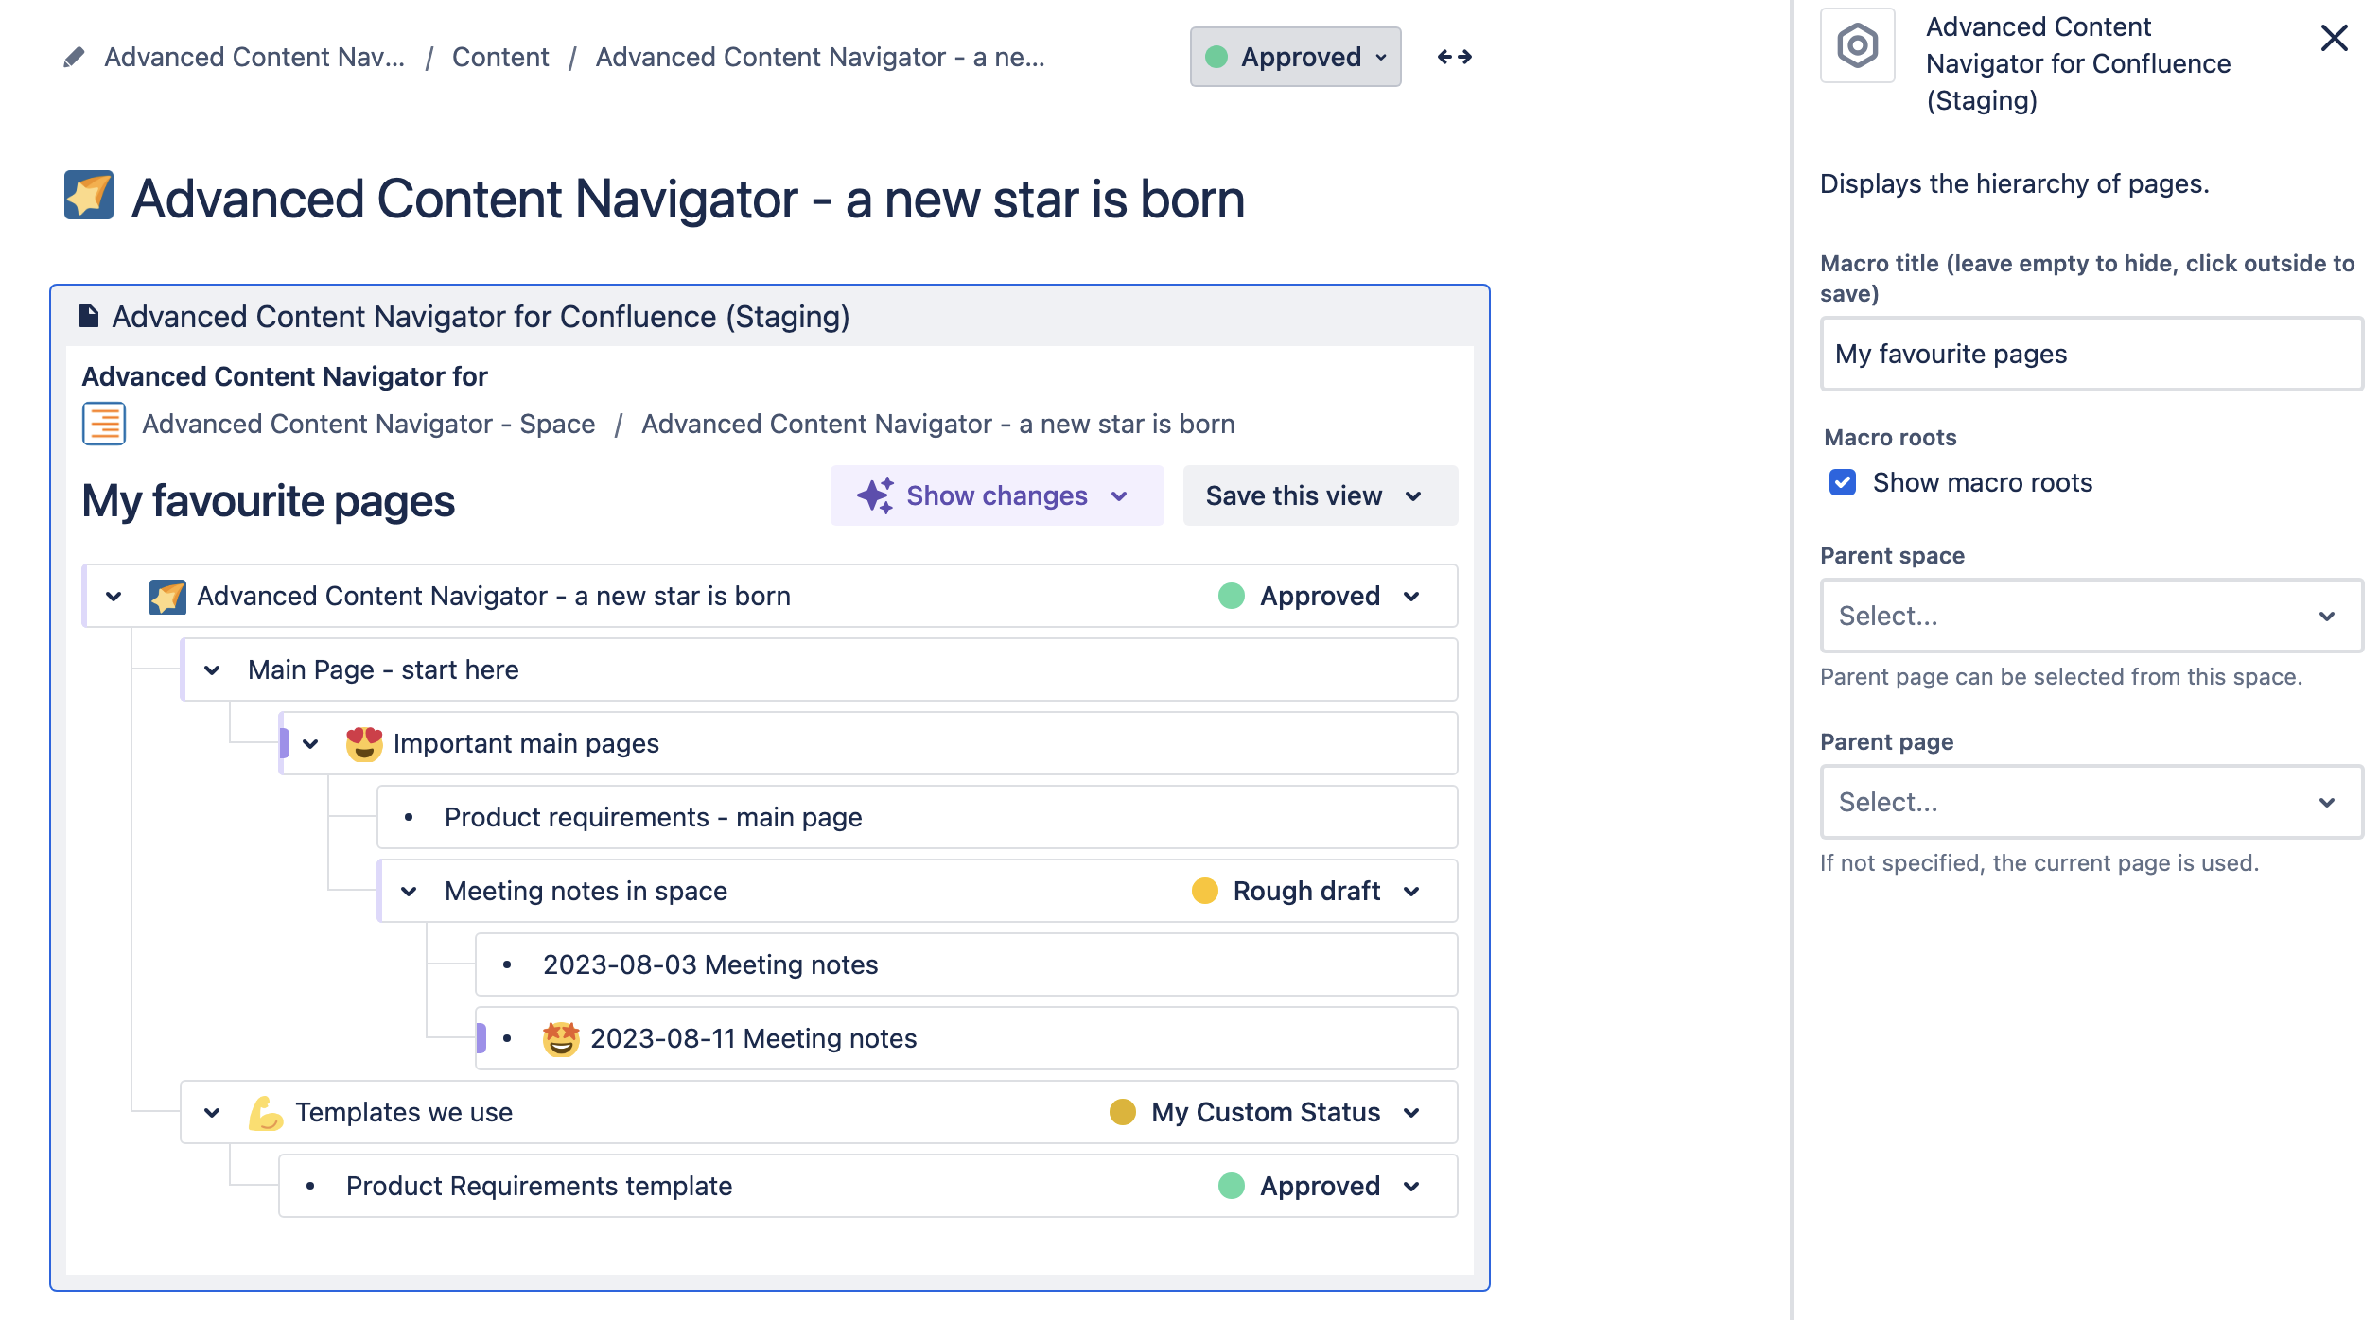2380x1320 pixels.
Task: Open the Approved status dropdown in the header
Action: [1295, 57]
